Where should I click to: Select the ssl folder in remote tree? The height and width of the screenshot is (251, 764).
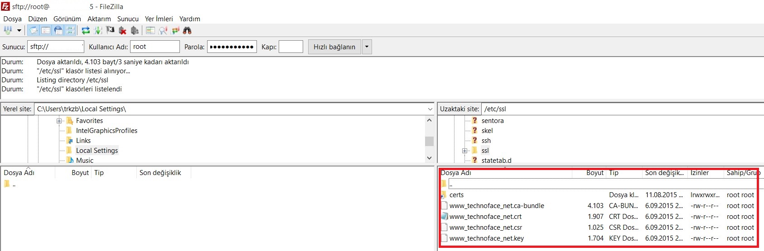485,151
